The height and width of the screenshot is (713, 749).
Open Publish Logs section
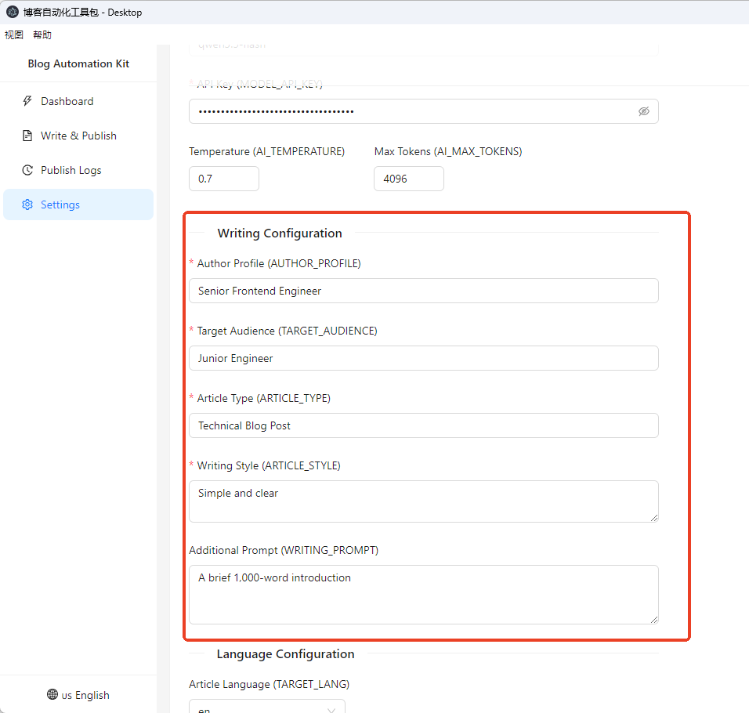pyautogui.click(x=78, y=170)
